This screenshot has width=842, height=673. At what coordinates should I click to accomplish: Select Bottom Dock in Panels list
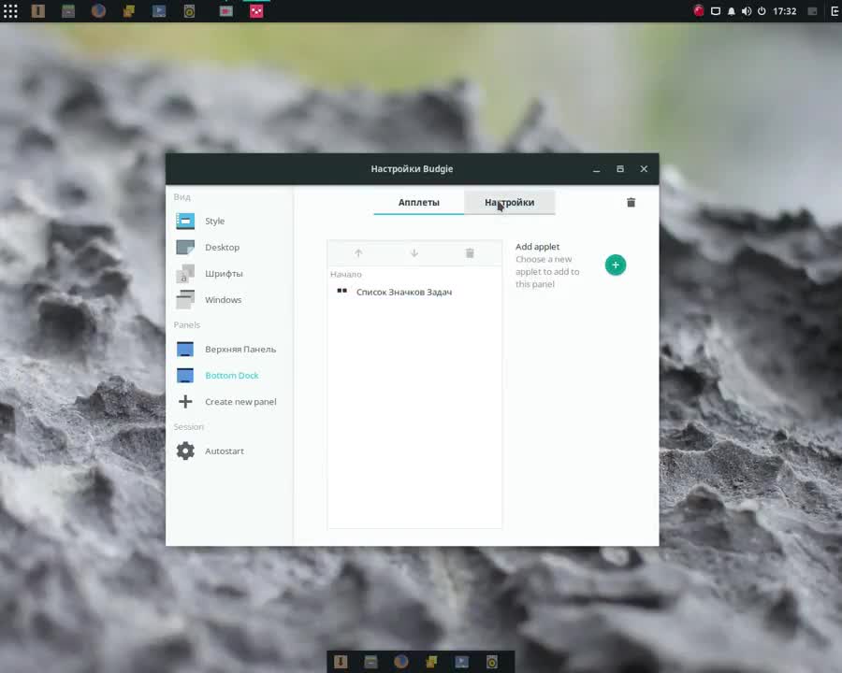click(230, 375)
